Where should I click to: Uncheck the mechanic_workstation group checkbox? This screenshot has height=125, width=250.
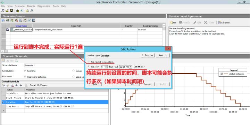click(x=8, y=29)
